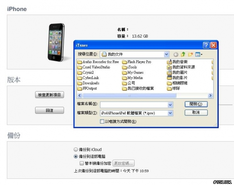This screenshot has width=234, height=185.
Task: Select the 我的音樂 folder
Action: coord(177,62)
